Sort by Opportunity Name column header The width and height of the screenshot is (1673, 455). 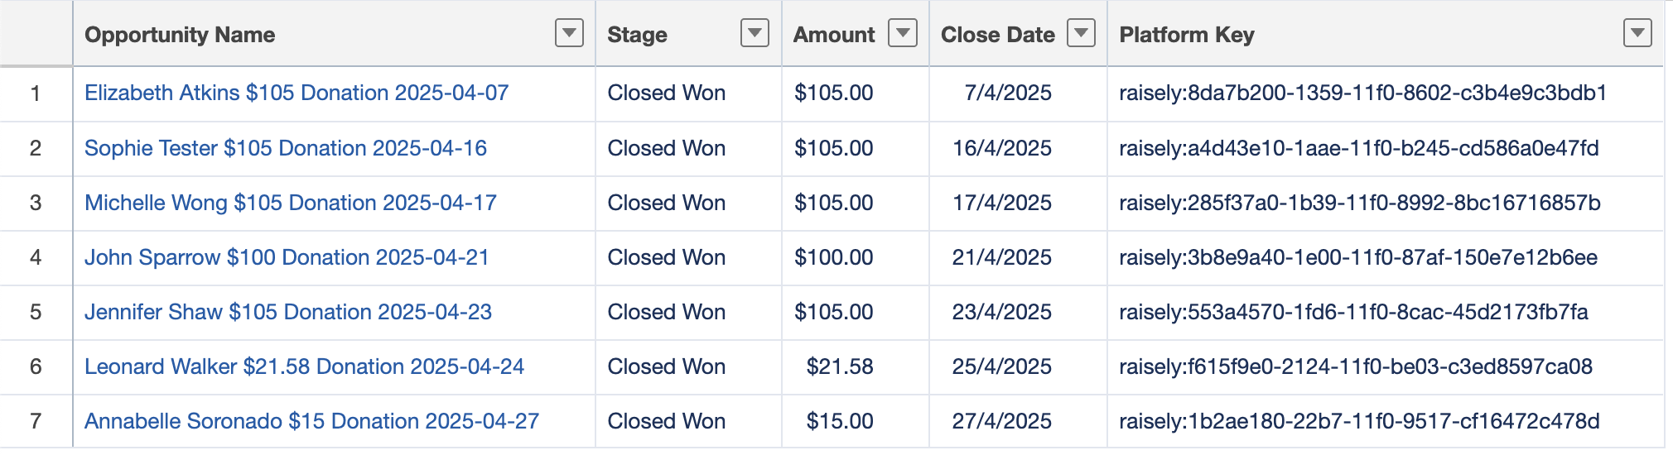(180, 35)
